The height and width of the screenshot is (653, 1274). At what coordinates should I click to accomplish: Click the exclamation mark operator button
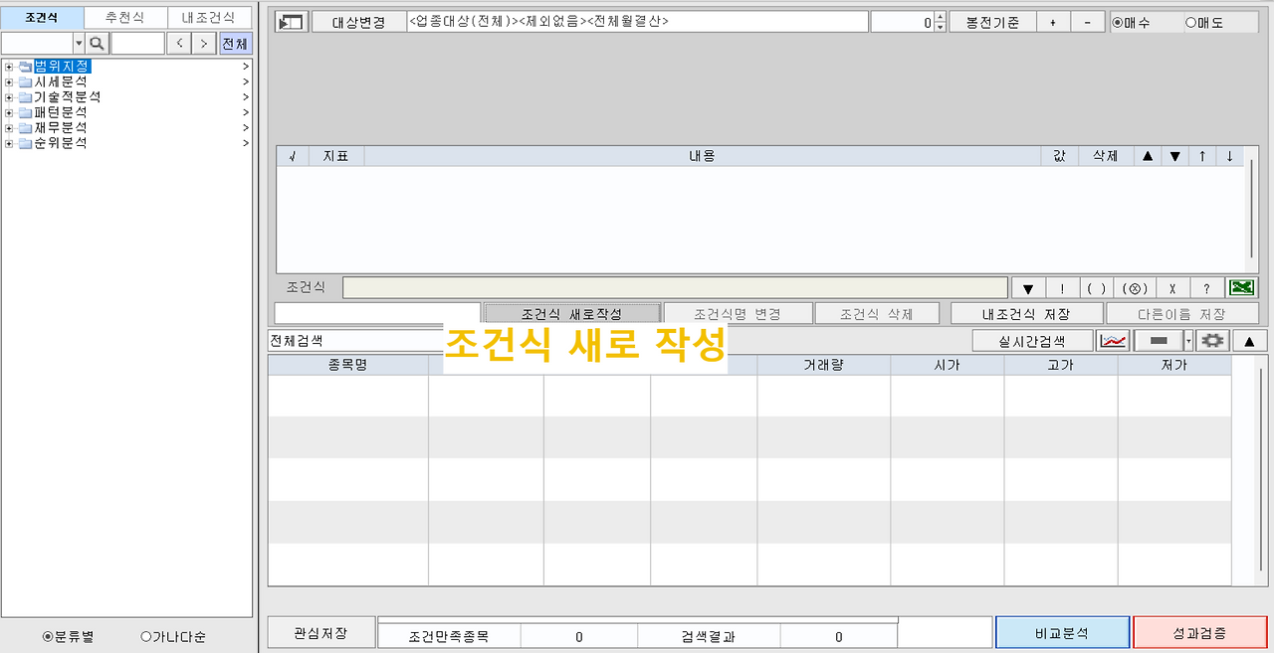pos(1062,288)
